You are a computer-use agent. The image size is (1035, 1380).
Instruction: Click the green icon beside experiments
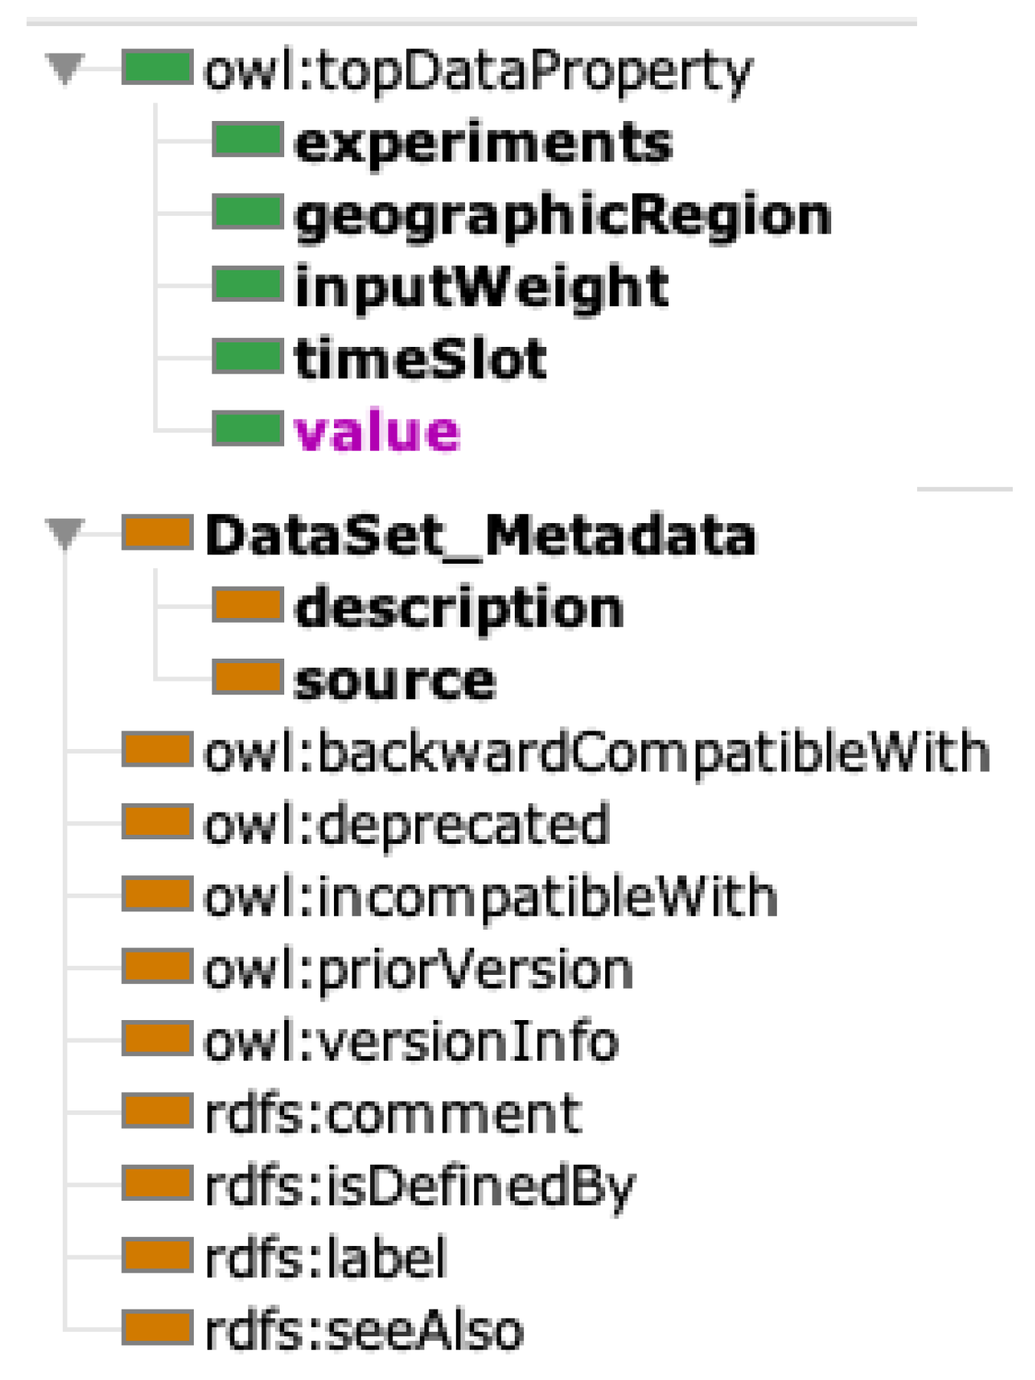click(x=247, y=141)
